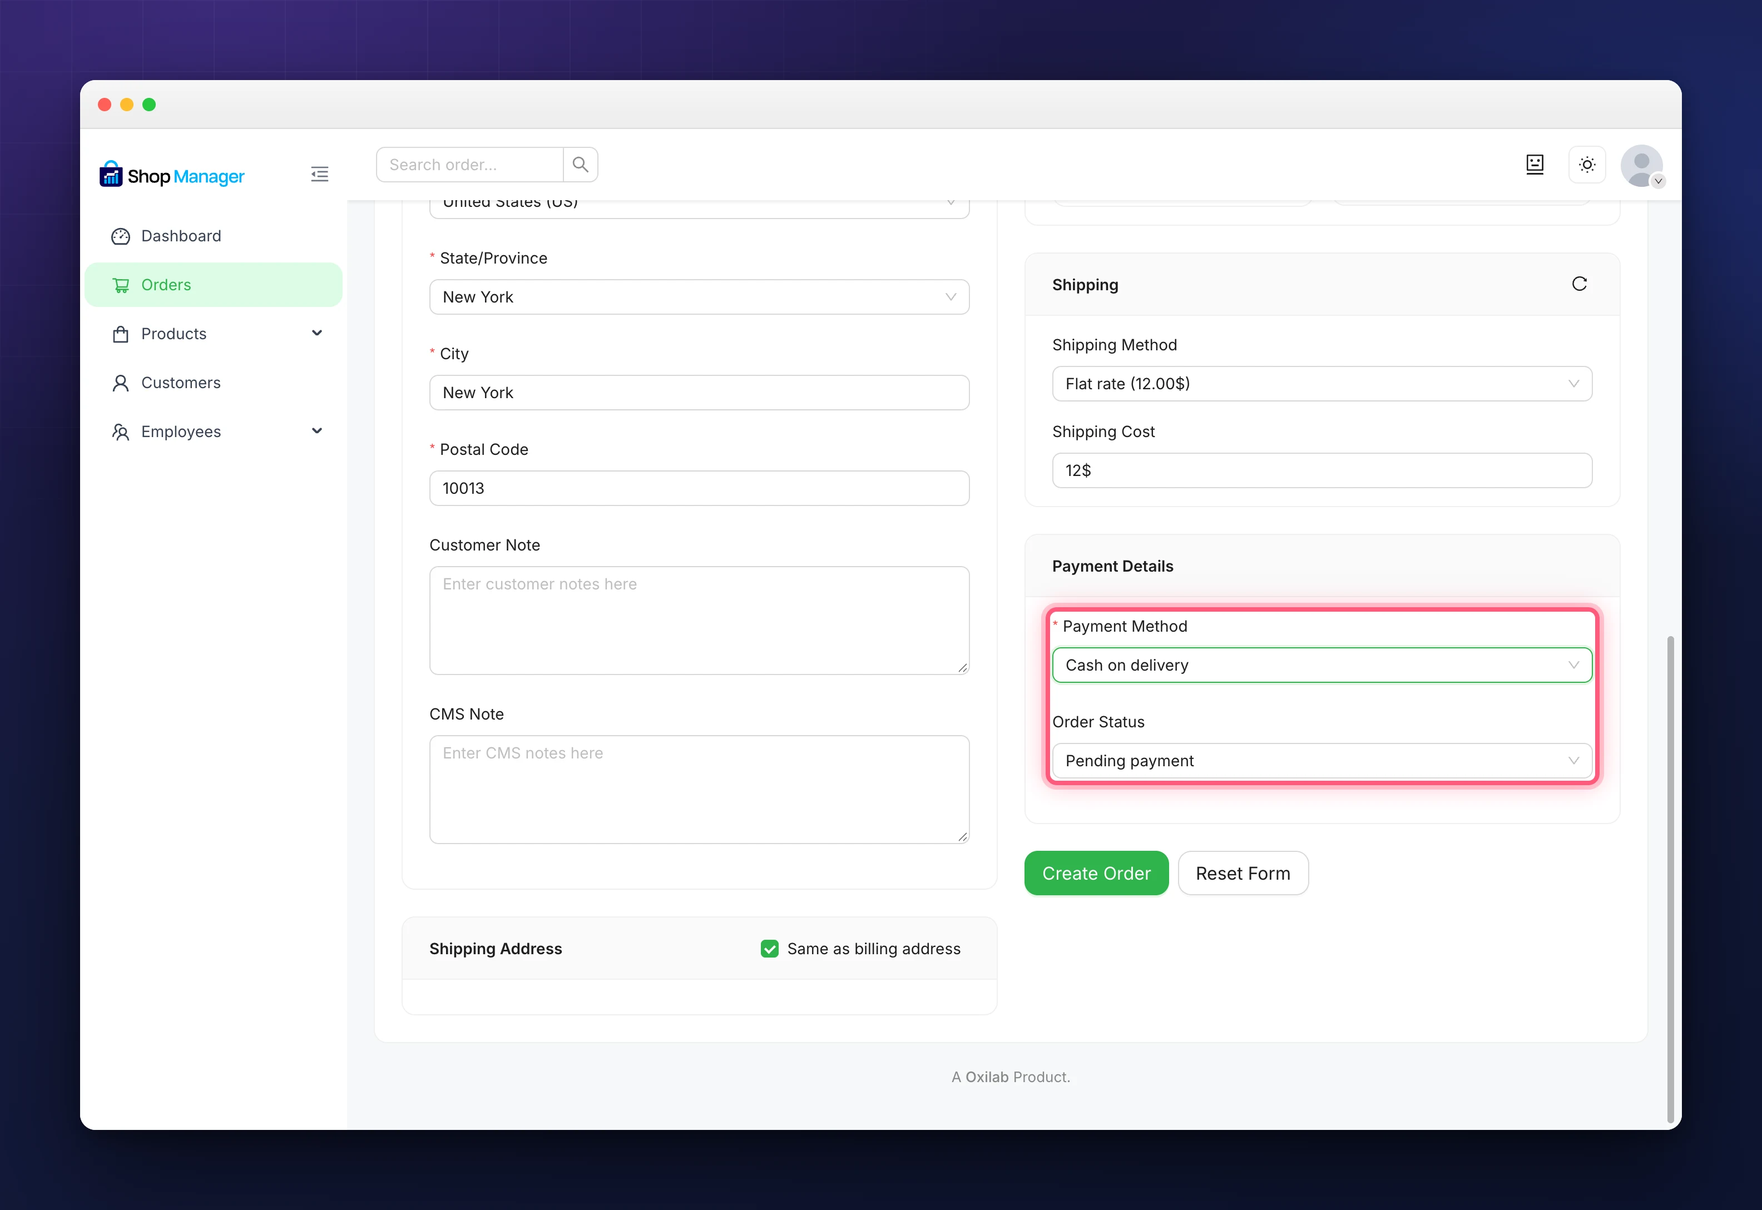Focus the Search order field
Viewport: 1762px width, 1210px height.
[x=469, y=165]
